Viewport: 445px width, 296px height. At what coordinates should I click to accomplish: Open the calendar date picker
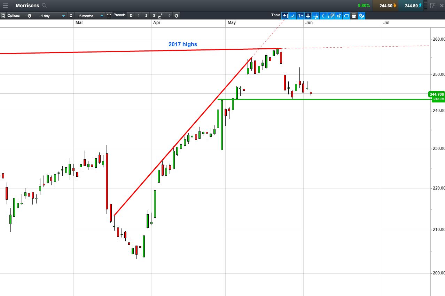coord(109,16)
